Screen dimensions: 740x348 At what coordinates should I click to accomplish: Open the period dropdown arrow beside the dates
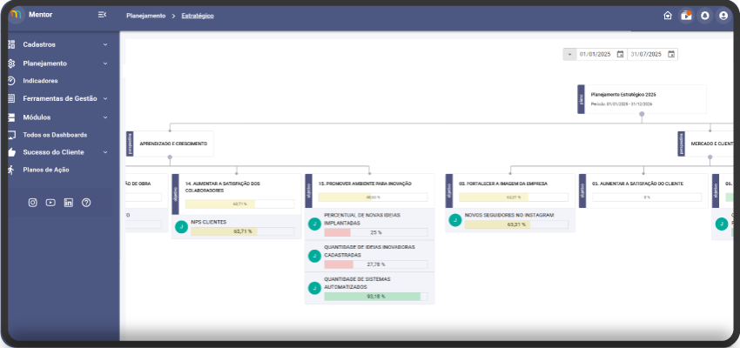click(x=569, y=54)
